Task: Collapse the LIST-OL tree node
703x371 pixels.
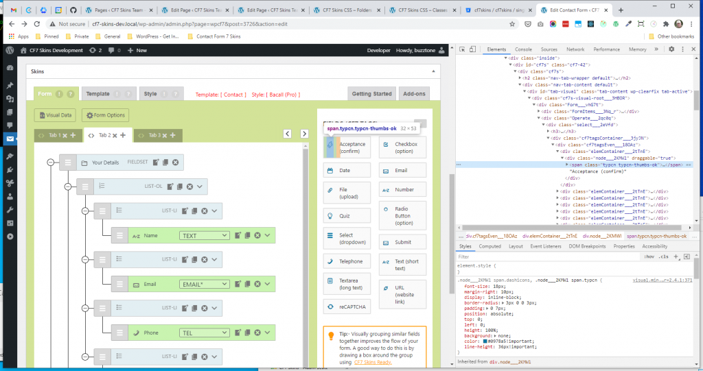Action: click(67, 187)
